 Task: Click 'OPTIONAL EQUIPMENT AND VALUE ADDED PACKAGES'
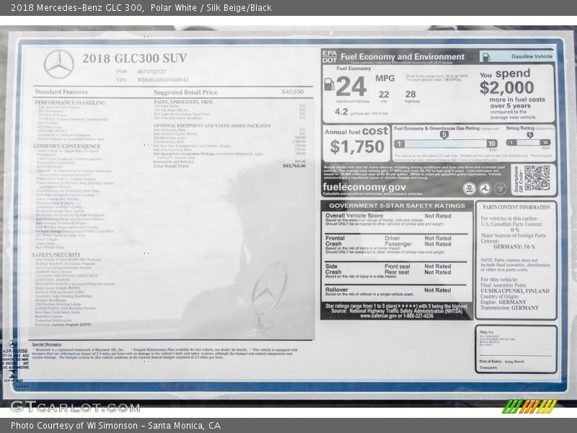[212, 126]
